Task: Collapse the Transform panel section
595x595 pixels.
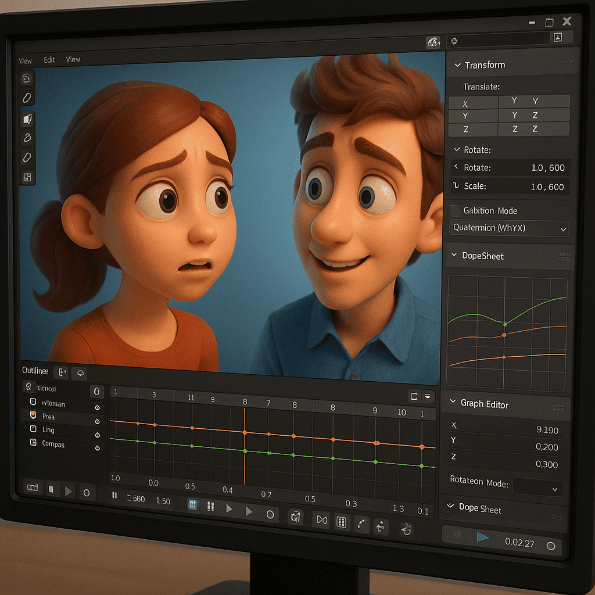Action: pyautogui.click(x=458, y=65)
